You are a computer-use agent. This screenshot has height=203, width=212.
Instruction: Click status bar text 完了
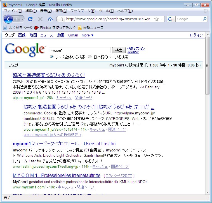click(7, 197)
